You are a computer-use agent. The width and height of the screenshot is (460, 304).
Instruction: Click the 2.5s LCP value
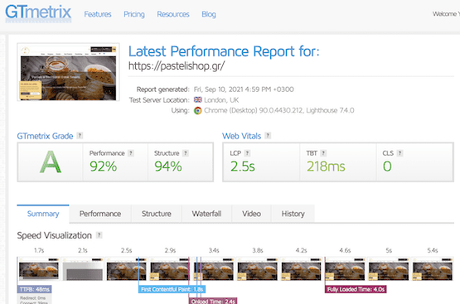pos(242,166)
